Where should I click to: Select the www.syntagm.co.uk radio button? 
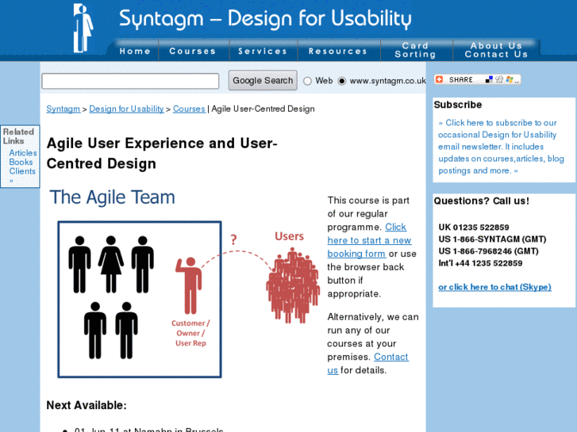click(x=342, y=81)
